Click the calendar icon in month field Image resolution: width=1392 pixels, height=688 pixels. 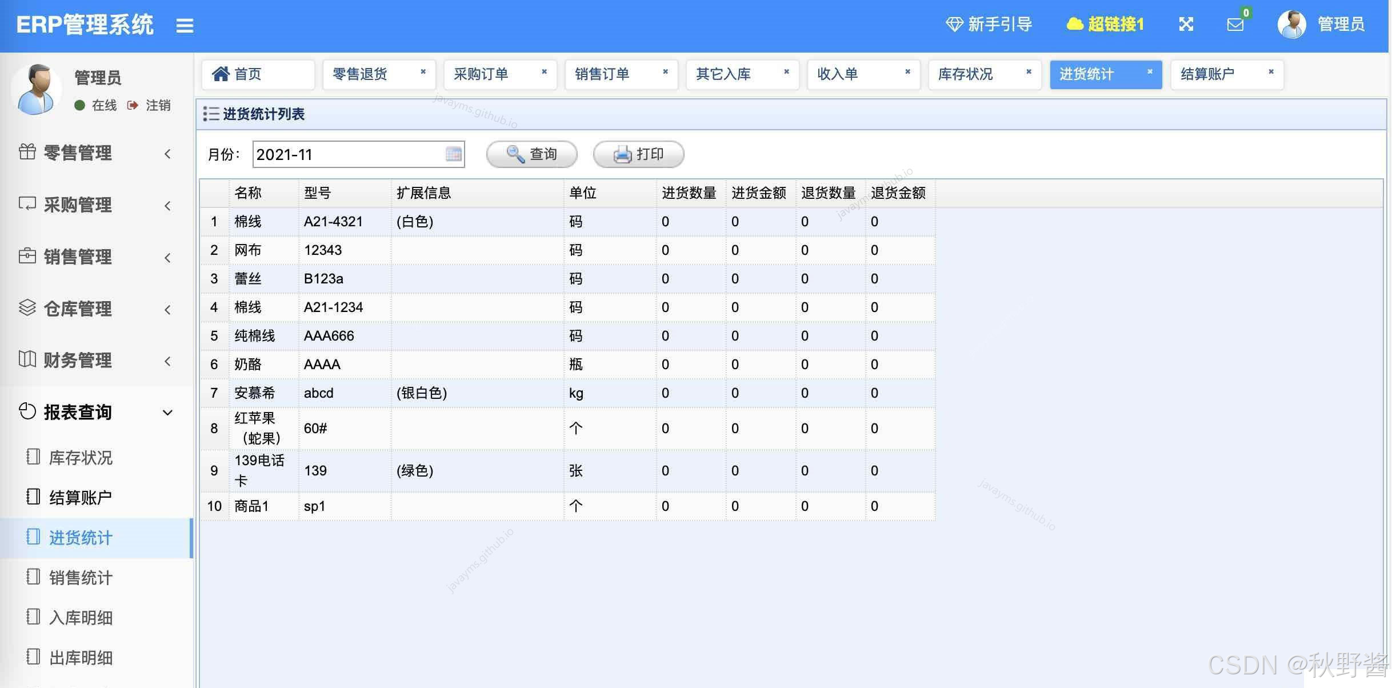pyautogui.click(x=453, y=154)
